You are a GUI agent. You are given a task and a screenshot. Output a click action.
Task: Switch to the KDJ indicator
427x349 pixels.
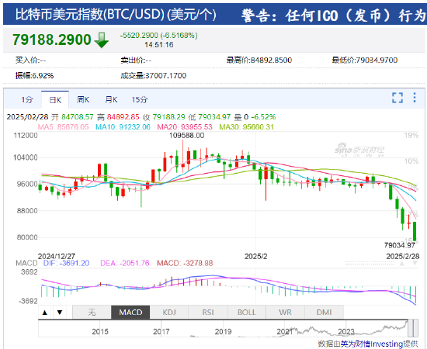(x=169, y=313)
